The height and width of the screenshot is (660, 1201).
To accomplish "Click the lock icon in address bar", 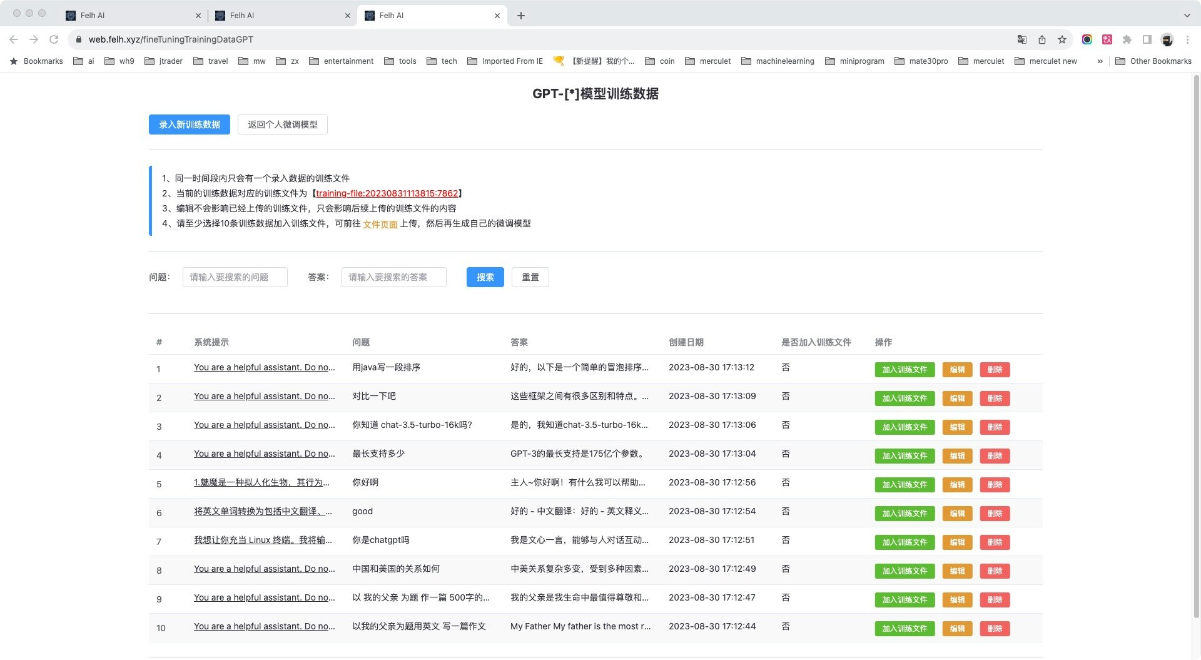I will [x=78, y=39].
